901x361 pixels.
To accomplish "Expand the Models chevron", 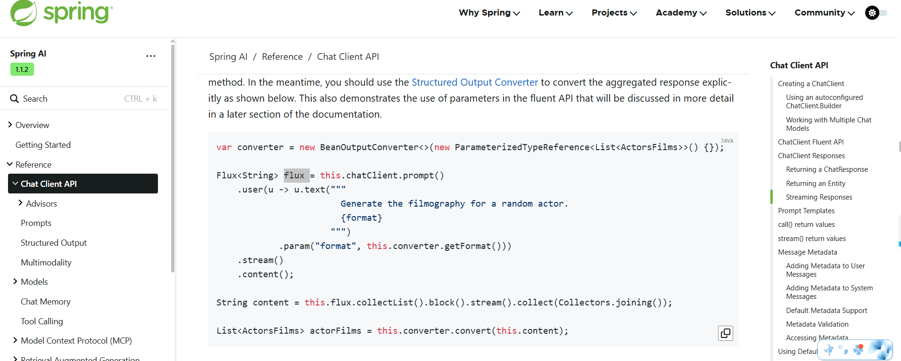I will pyautogui.click(x=15, y=281).
